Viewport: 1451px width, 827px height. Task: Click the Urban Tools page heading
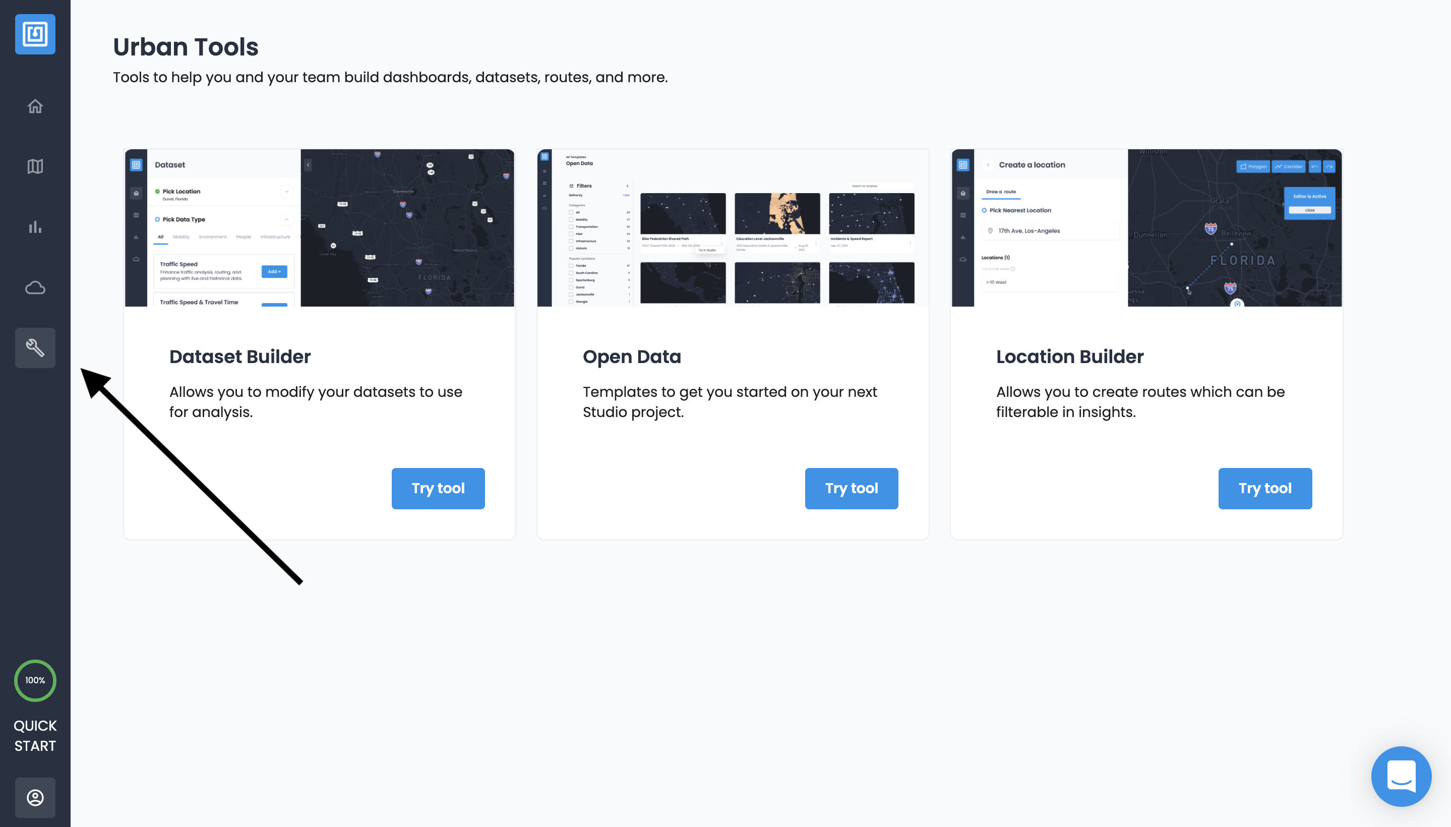tap(186, 46)
